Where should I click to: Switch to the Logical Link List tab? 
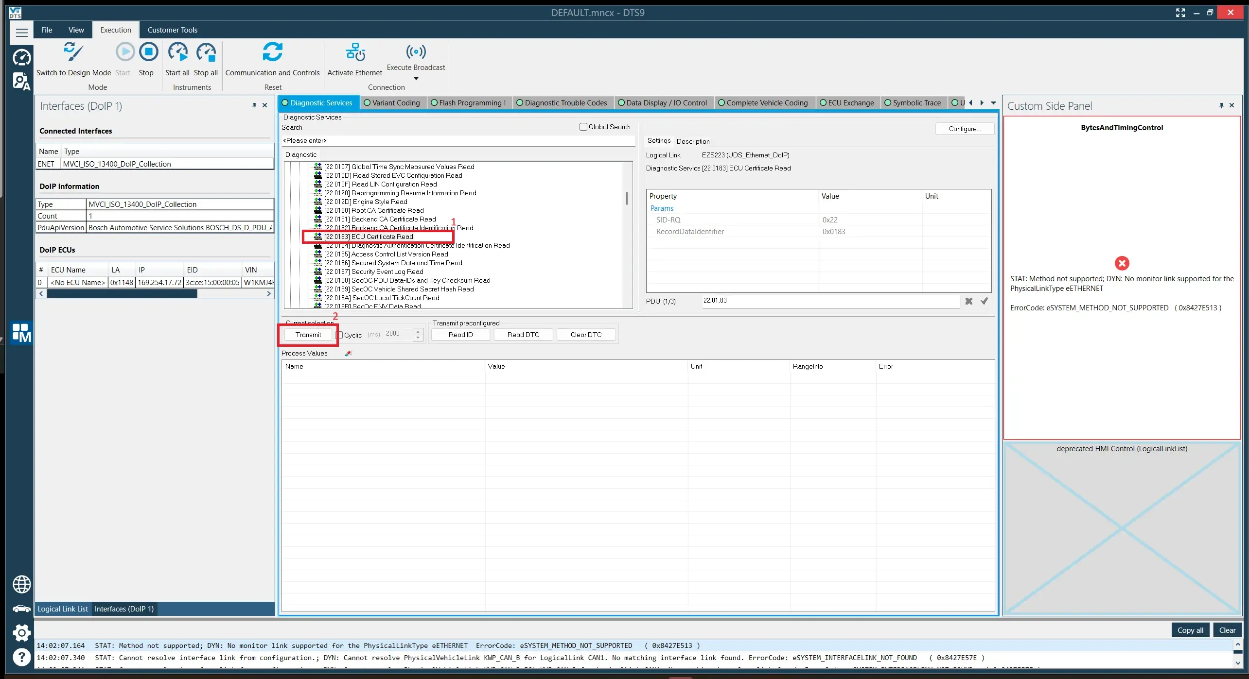[63, 609]
